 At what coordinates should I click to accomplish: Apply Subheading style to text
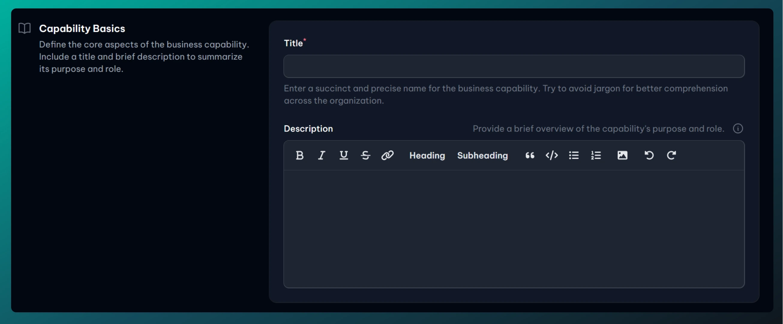pyautogui.click(x=482, y=155)
